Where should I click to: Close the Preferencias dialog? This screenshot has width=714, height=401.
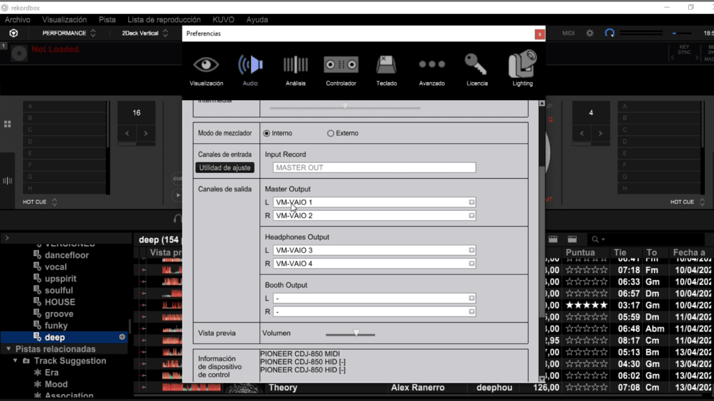point(540,34)
